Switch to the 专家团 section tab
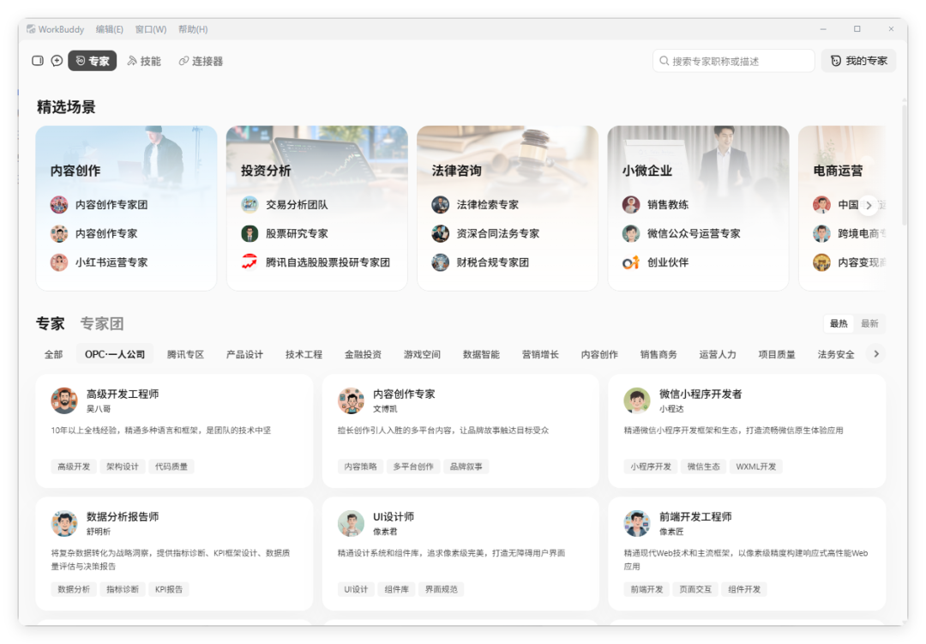The width and height of the screenshot is (926, 644). pos(102,324)
